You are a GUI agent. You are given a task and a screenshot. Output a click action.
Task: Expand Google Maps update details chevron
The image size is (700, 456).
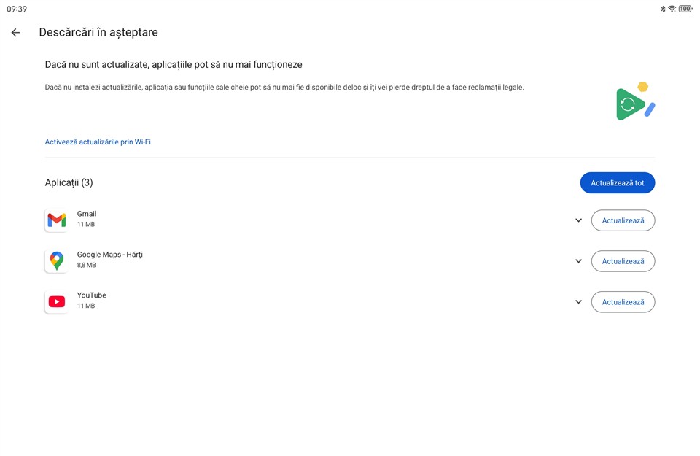tap(578, 261)
